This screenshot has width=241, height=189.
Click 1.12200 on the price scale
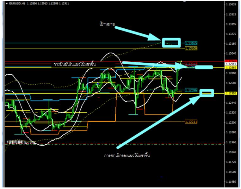pos(231,123)
